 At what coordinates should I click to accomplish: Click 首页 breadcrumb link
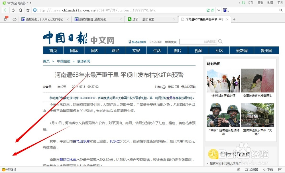point(46,61)
